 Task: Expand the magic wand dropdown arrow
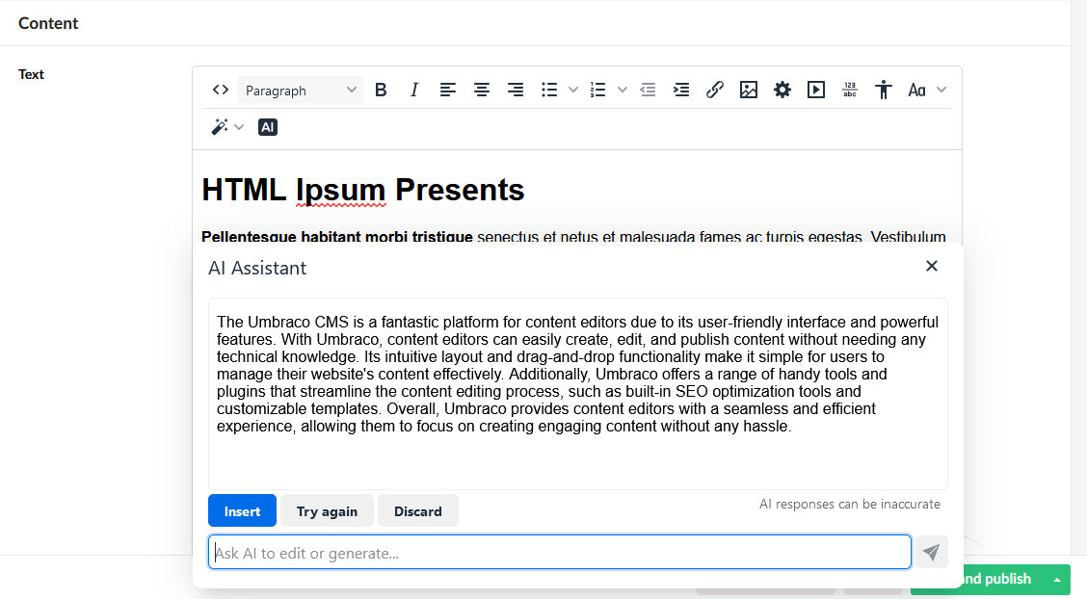[239, 127]
